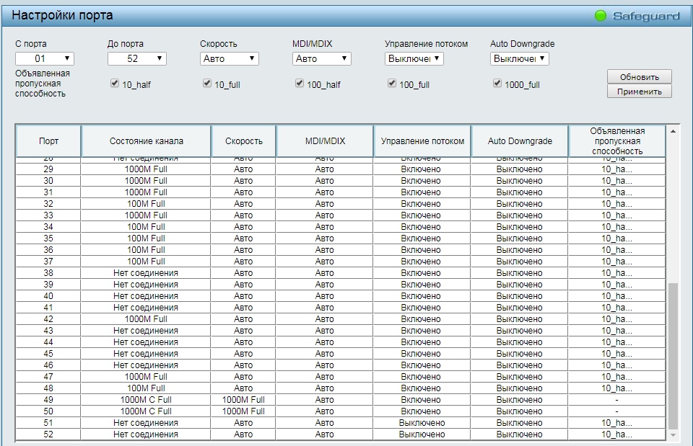
Task: Click the scrollbar up arrow
Action: [674, 131]
